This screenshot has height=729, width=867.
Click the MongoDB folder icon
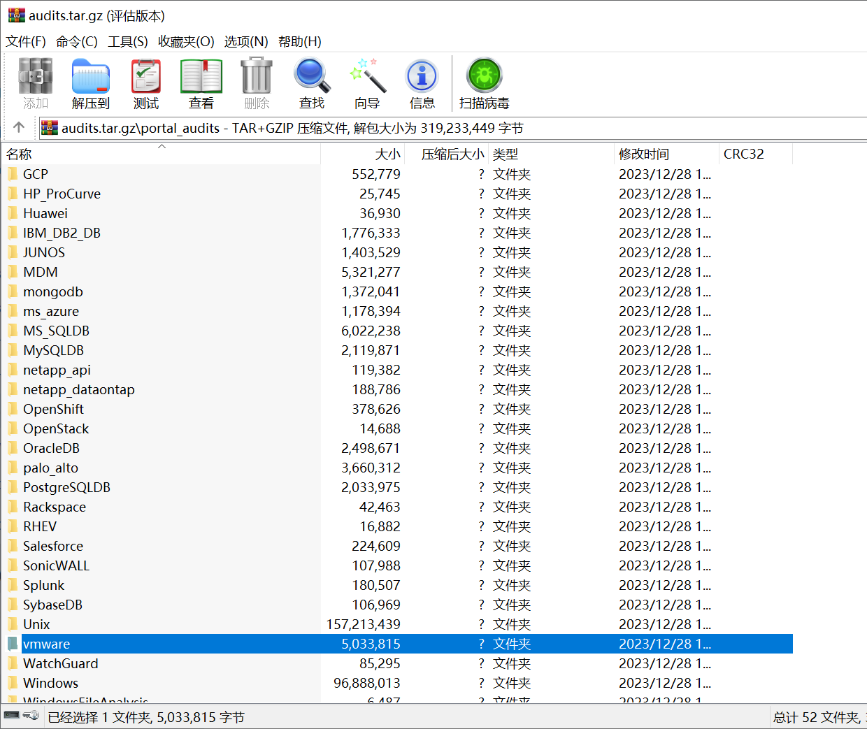13,291
